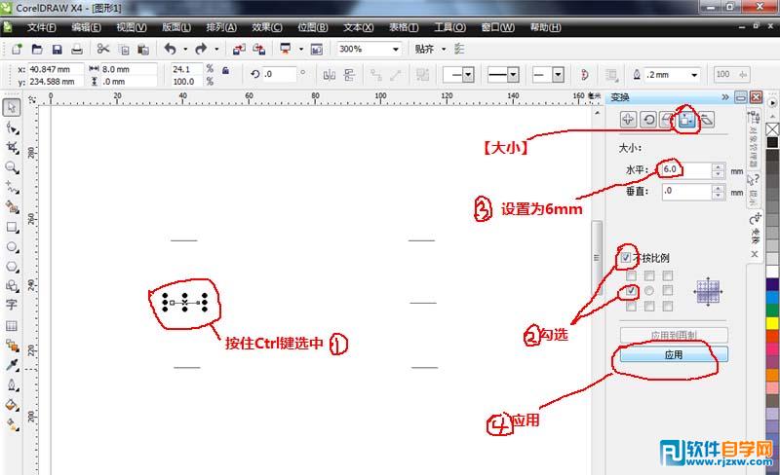This screenshot has width=780, height=475.
Task: Select the Pick tool arrow in the toolbox
Action: [12, 107]
